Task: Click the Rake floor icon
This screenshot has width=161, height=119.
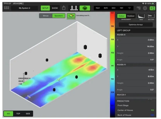Action: [141, 17]
